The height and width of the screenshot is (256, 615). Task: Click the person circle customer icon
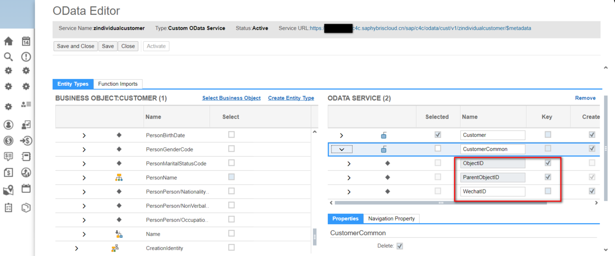(8, 125)
